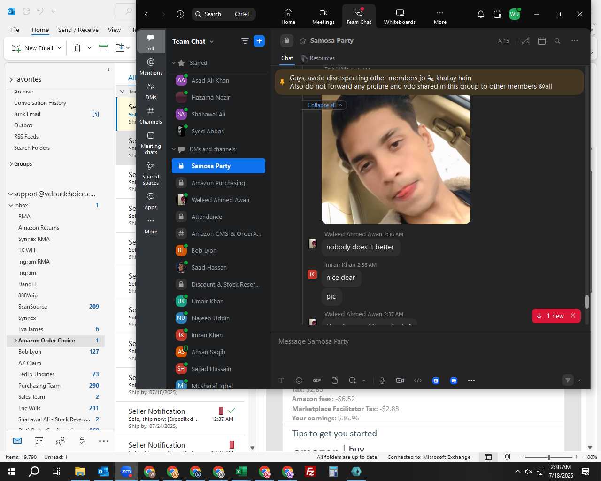This screenshot has width=601, height=481.
Task: Open Meeting chats in sidebar
Action: pyautogui.click(x=151, y=142)
